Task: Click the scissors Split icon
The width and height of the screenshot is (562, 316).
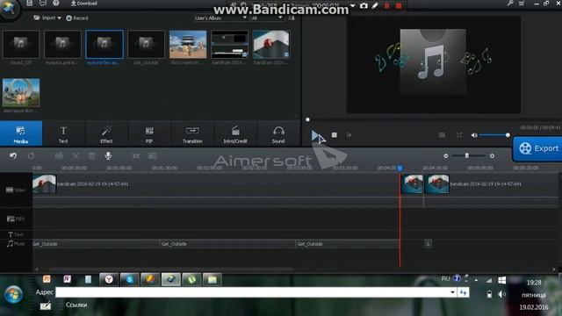Action: click(76, 156)
